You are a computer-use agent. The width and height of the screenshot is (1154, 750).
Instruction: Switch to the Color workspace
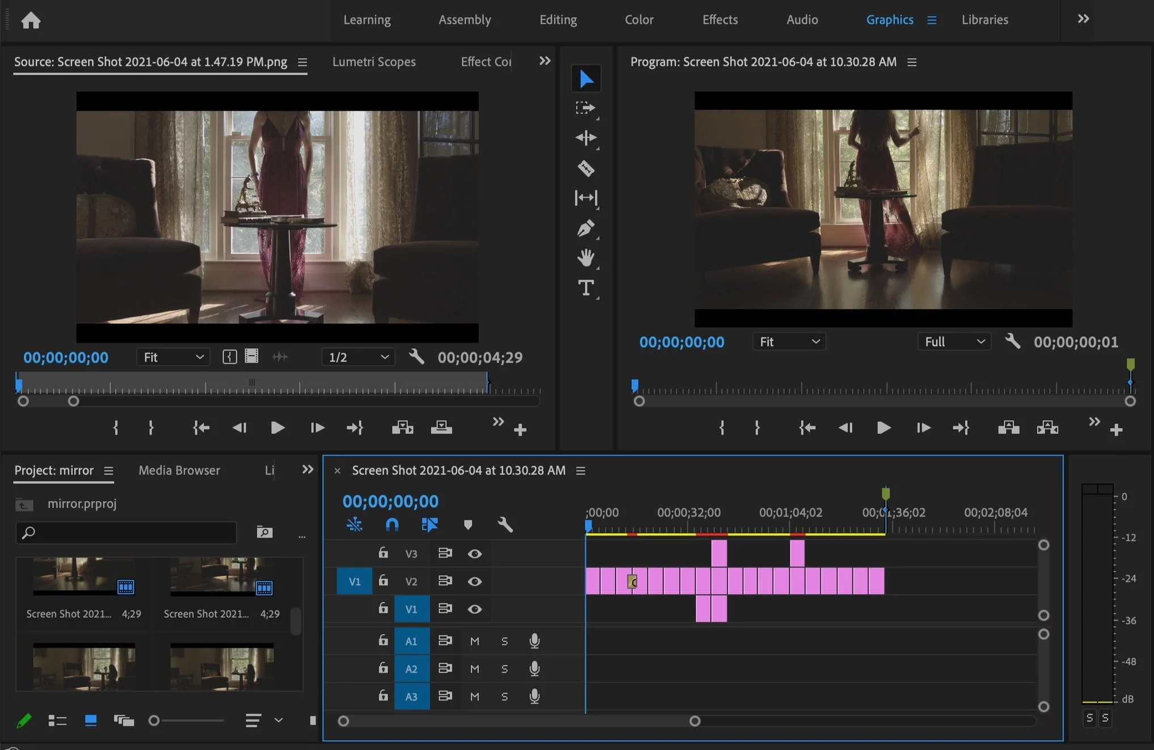coord(639,20)
